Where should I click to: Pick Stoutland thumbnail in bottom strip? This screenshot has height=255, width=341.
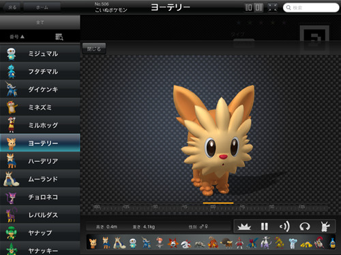tap(119, 243)
